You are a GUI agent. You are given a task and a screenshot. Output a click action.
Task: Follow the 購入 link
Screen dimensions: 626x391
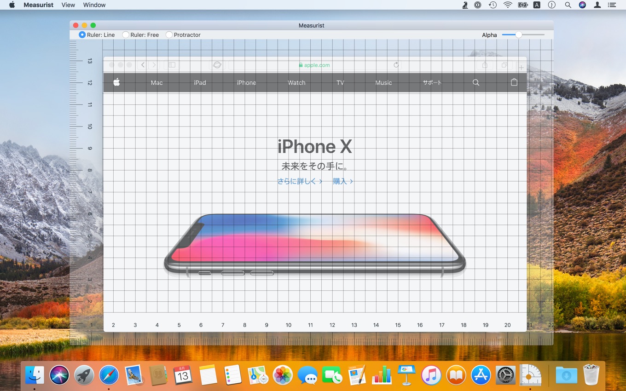pos(343,181)
